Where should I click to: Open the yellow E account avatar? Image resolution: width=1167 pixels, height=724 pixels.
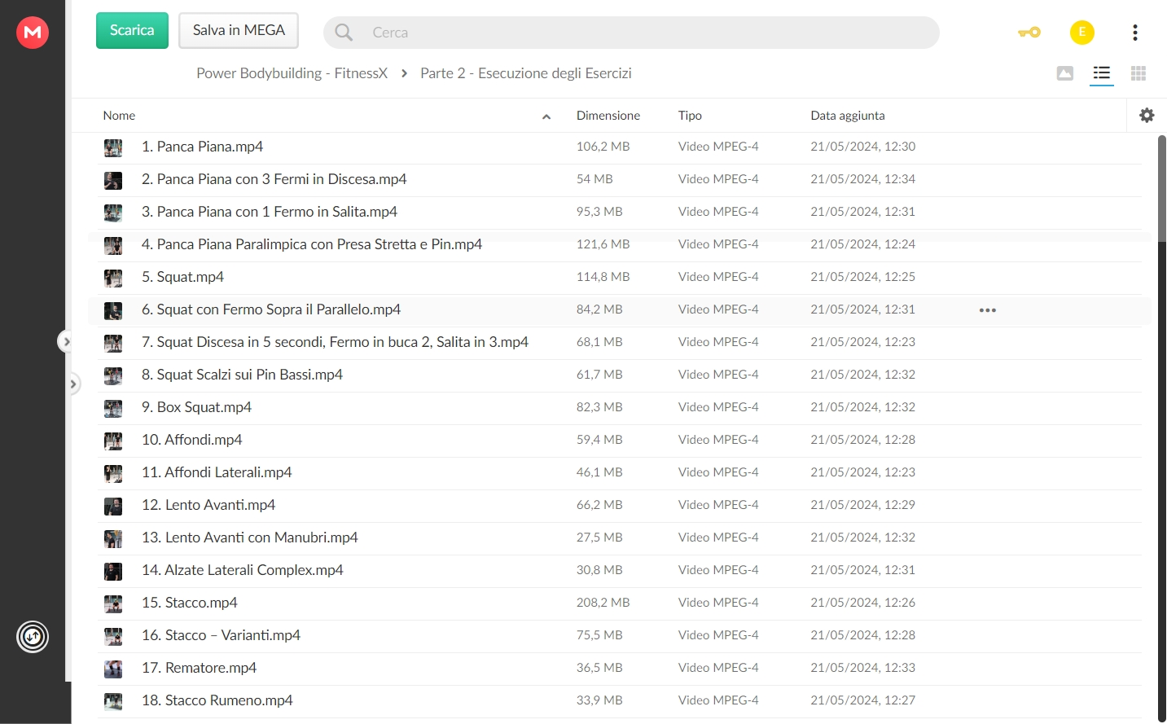pos(1081,33)
